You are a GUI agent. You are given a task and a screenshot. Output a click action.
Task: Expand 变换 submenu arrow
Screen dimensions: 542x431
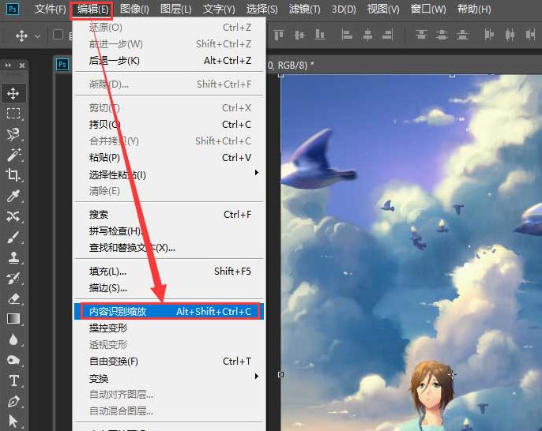point(257,376)
